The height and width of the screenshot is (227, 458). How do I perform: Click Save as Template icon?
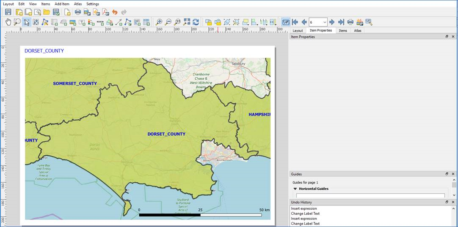coord(56,12)
